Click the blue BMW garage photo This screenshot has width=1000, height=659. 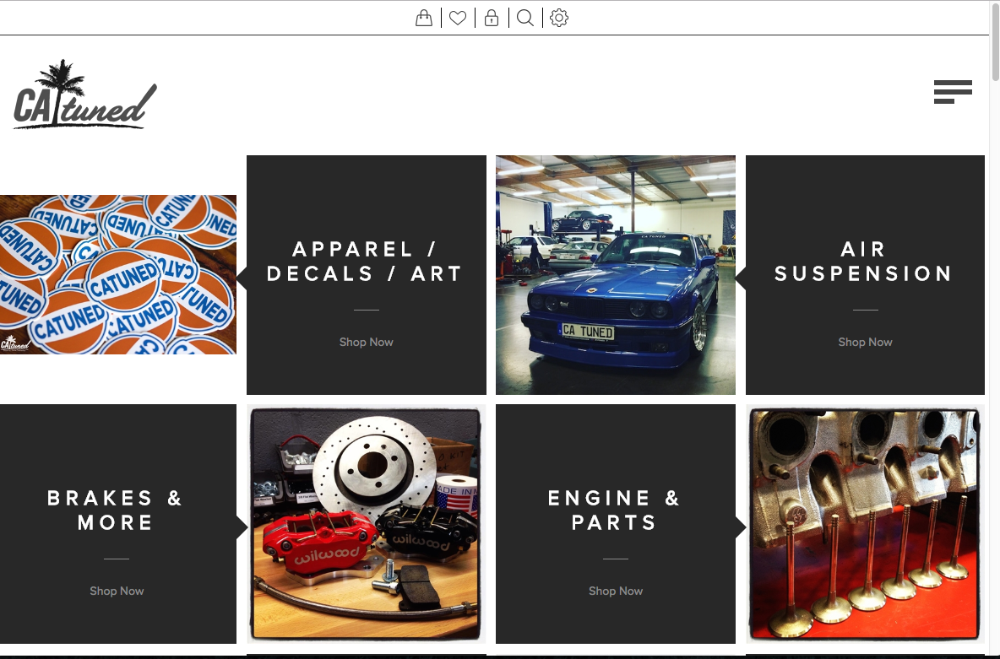click(616, 275)
